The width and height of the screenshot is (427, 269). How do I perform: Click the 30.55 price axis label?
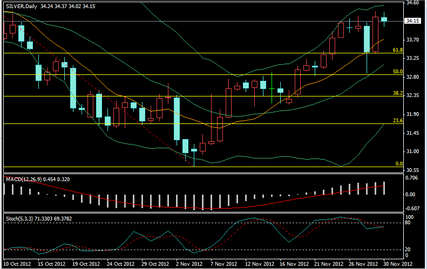pyautogui.click(x=412, y=170)
